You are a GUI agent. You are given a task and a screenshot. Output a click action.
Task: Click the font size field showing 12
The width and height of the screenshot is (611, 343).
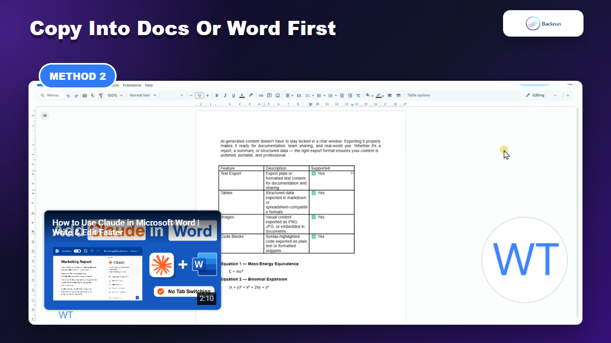coord(199,96)
